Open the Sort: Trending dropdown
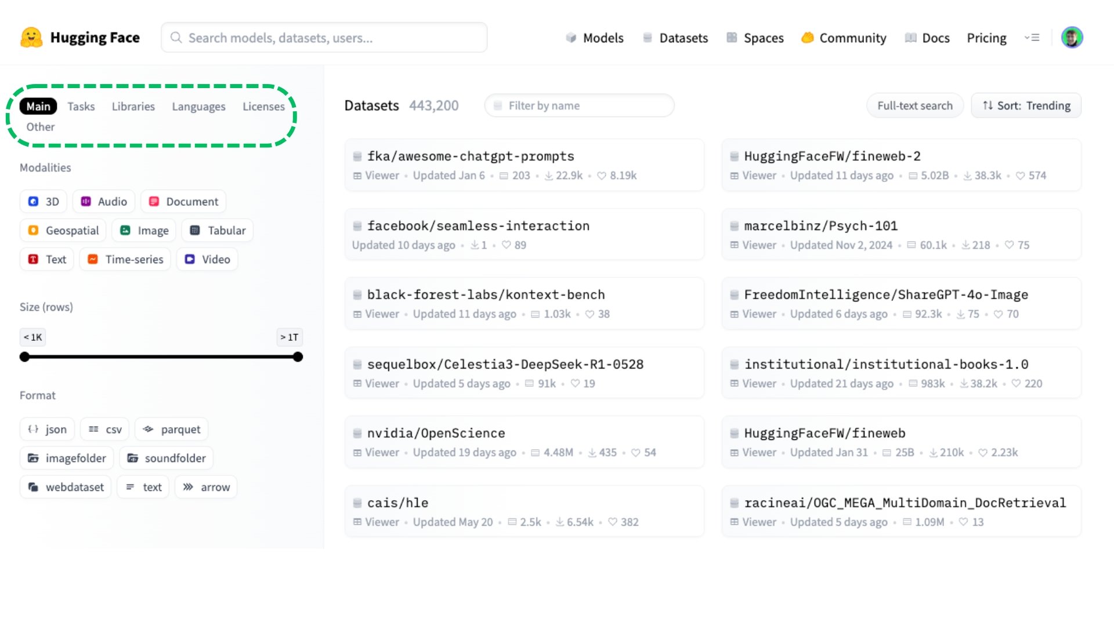The height and width of the screenshot is (626, 1114). [x=1026, y=105]
